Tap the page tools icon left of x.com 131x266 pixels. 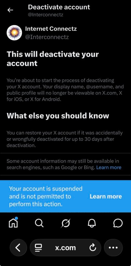pos(39,248)
